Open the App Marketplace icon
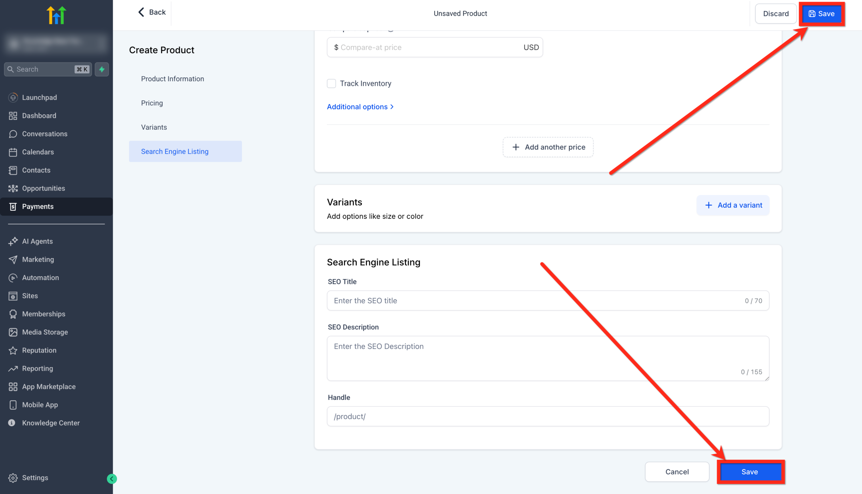This screenshot has width=862, height=494. tap(13, 387)
